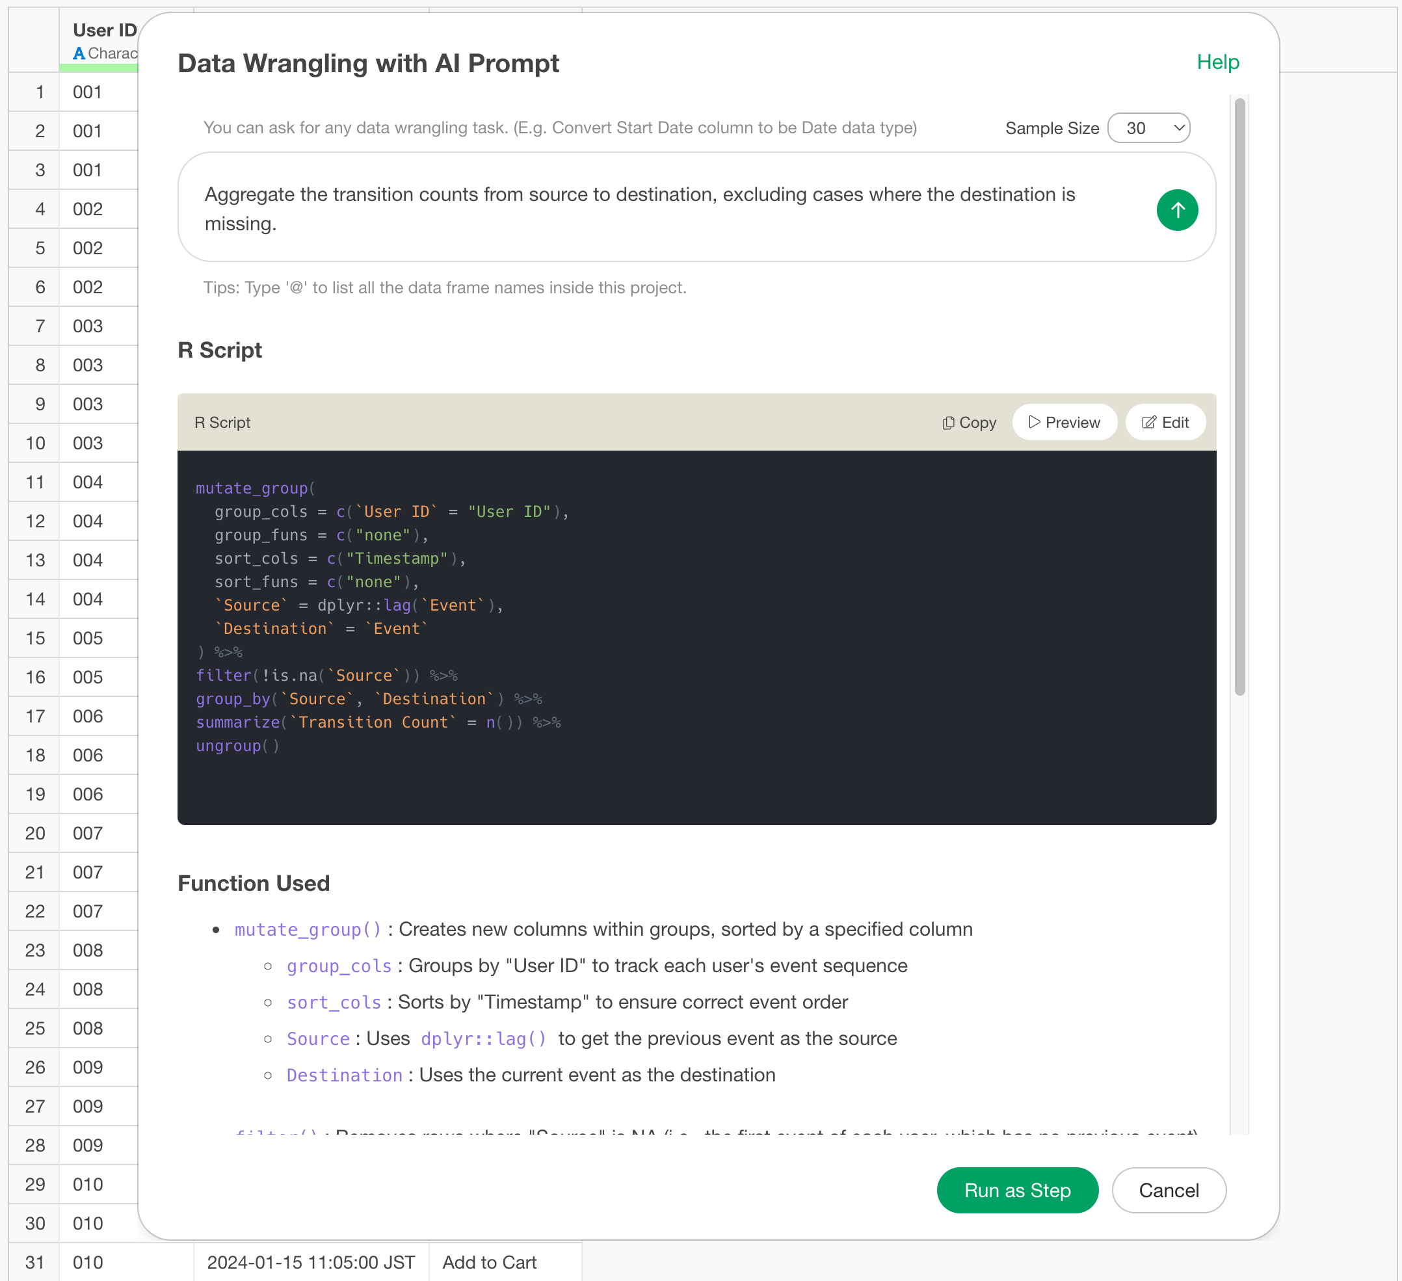Open the Help link
The height and width of the screenshot is (1281, 1402).
coord(1217,62)
